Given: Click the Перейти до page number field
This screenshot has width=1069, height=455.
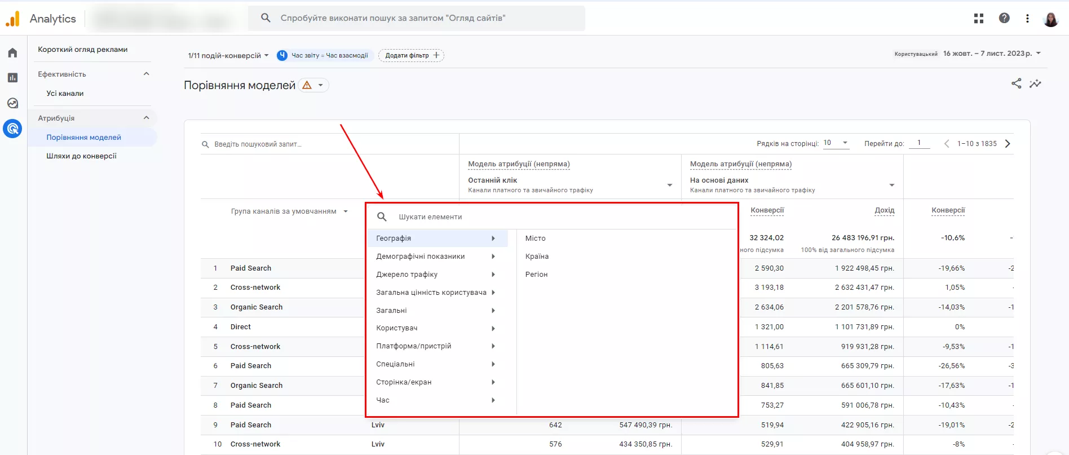Looking at the screenshot, I should pyautogui.click(x=920, y=143).
